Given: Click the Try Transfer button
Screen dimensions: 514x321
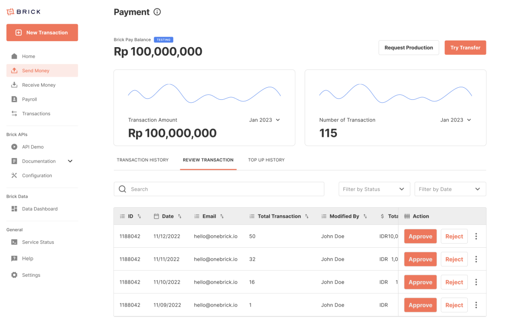Looking at the screenshot, I should coord(465,48).
